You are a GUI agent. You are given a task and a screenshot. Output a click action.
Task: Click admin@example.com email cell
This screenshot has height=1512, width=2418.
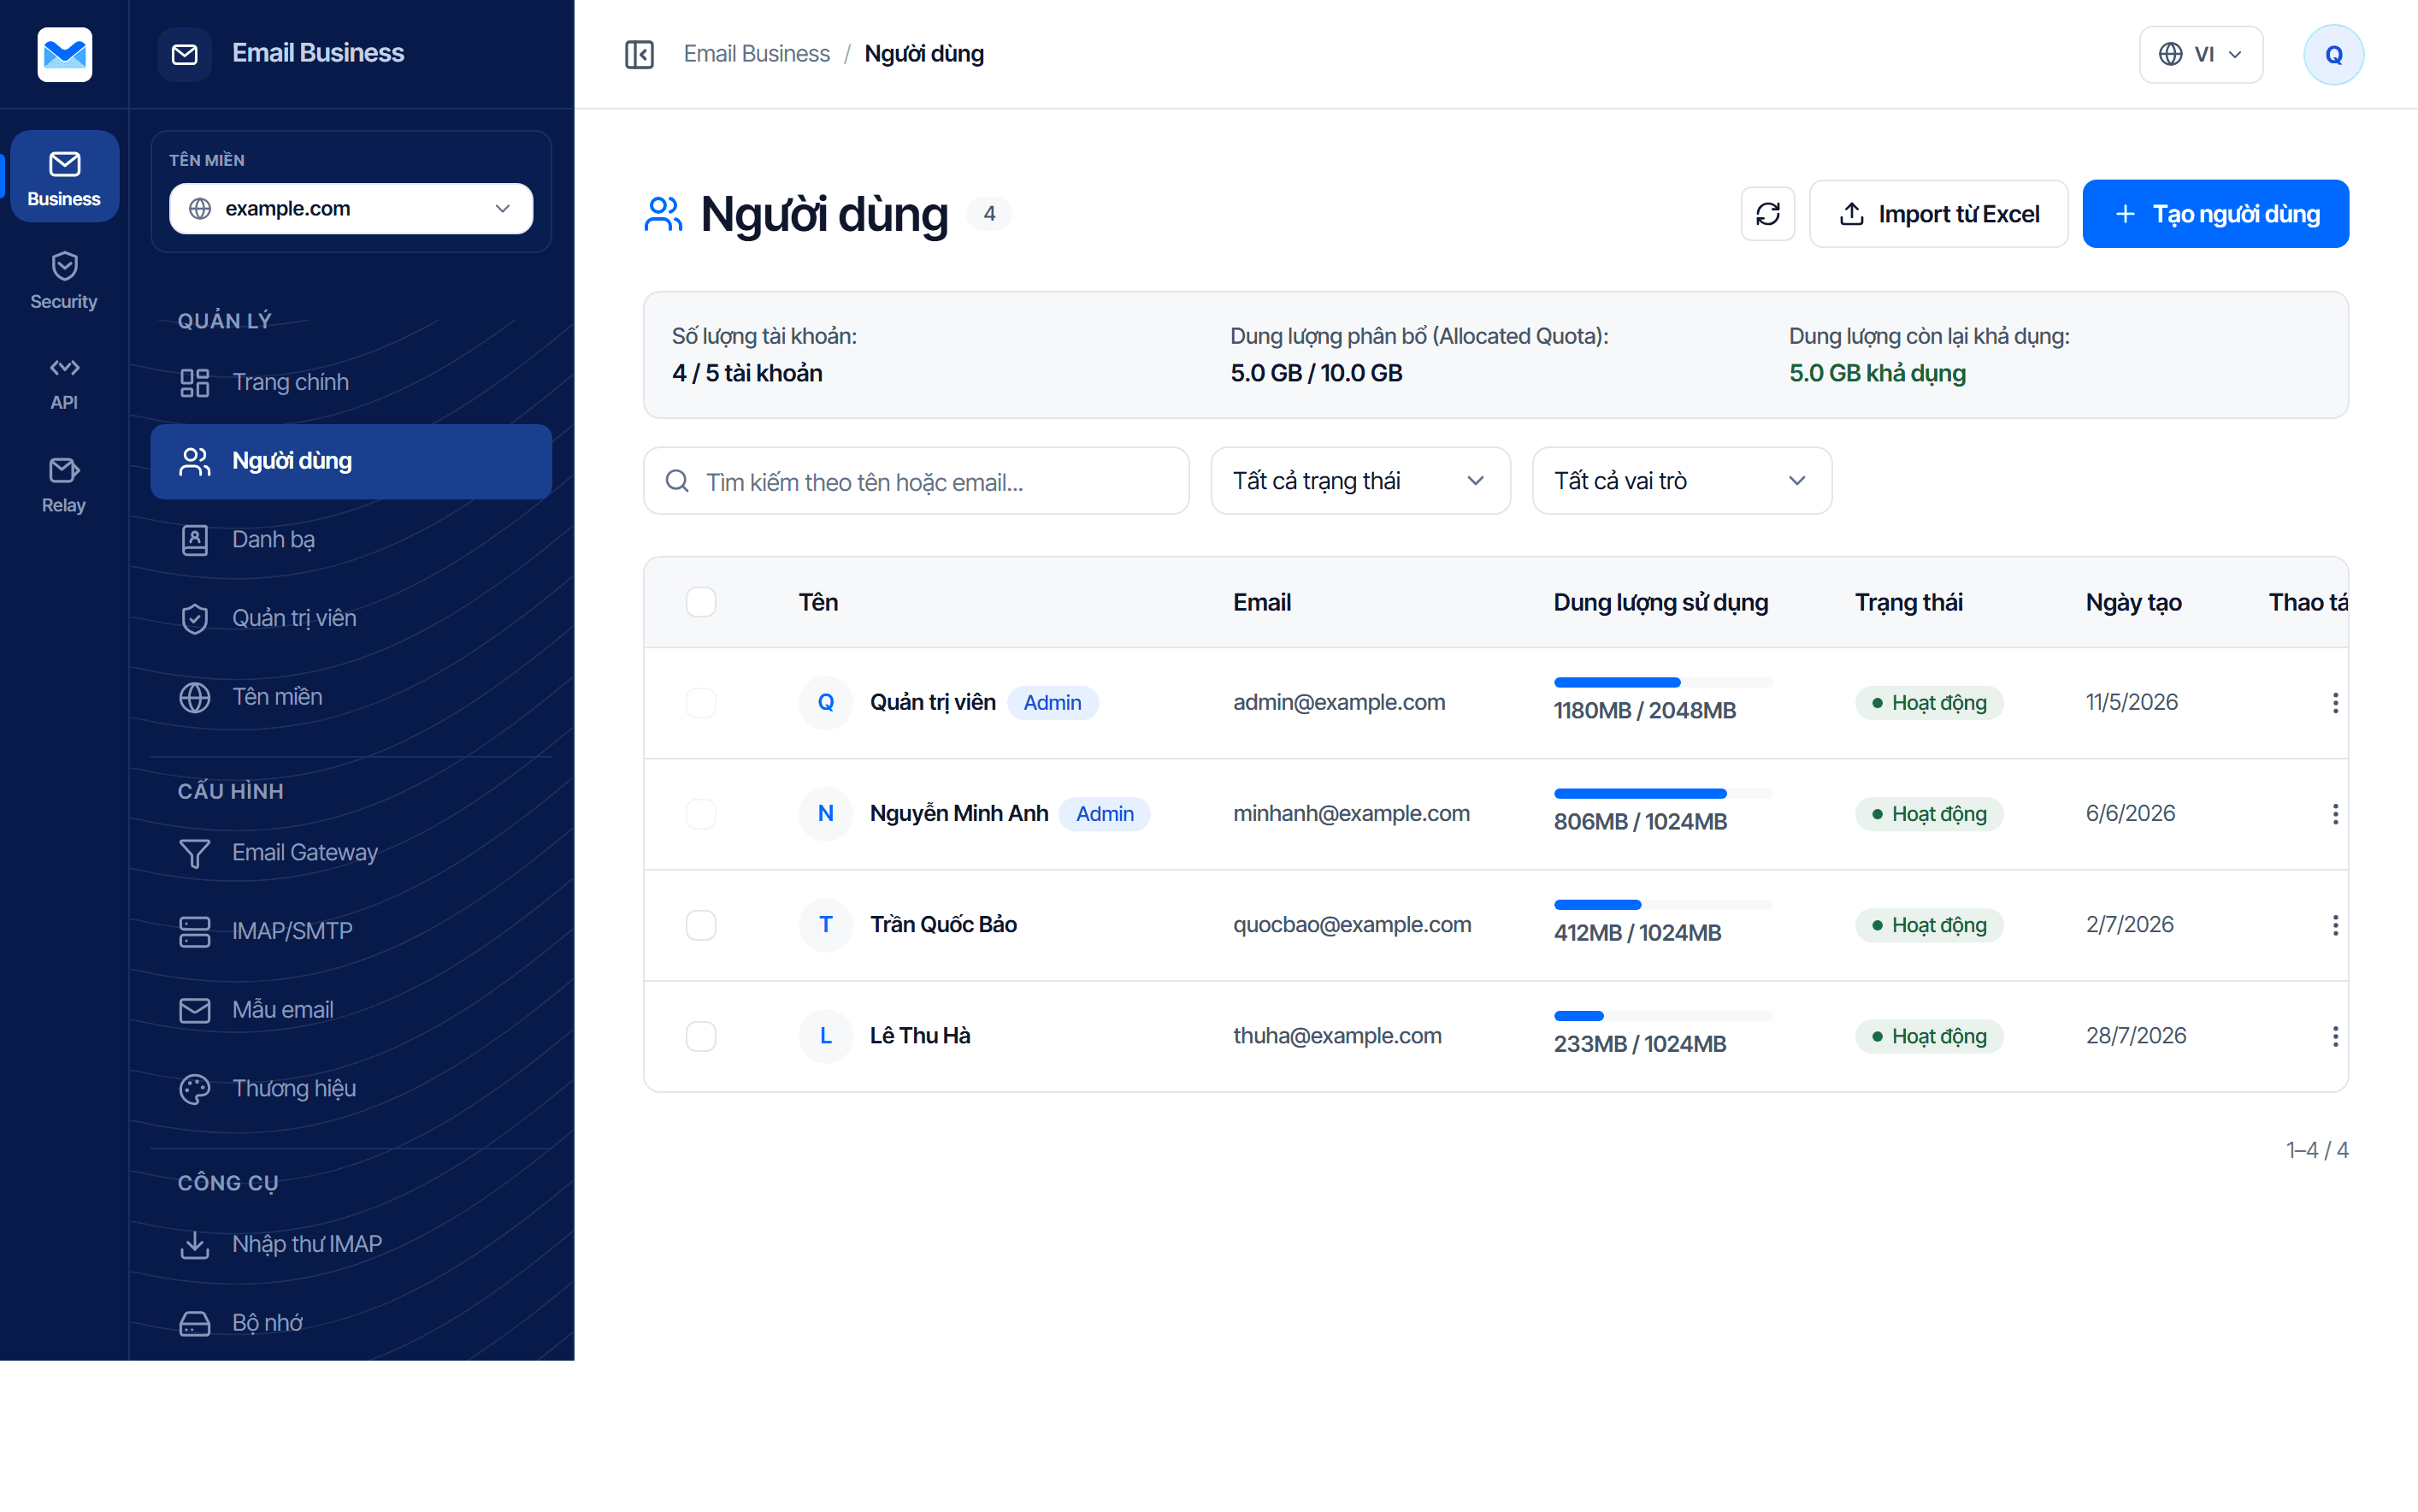1338,703
